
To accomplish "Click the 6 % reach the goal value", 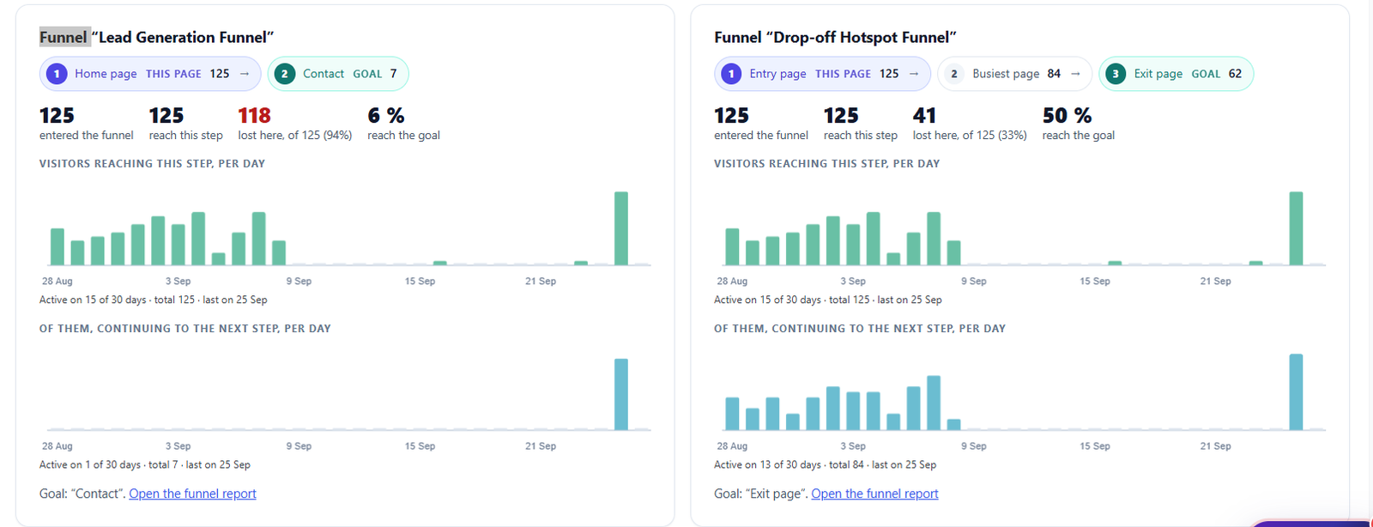I will [x=386, y=115].
